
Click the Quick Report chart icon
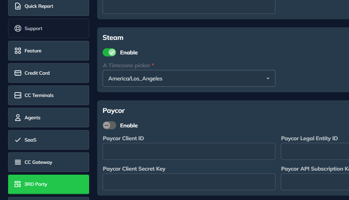click(x=18, y=6)
